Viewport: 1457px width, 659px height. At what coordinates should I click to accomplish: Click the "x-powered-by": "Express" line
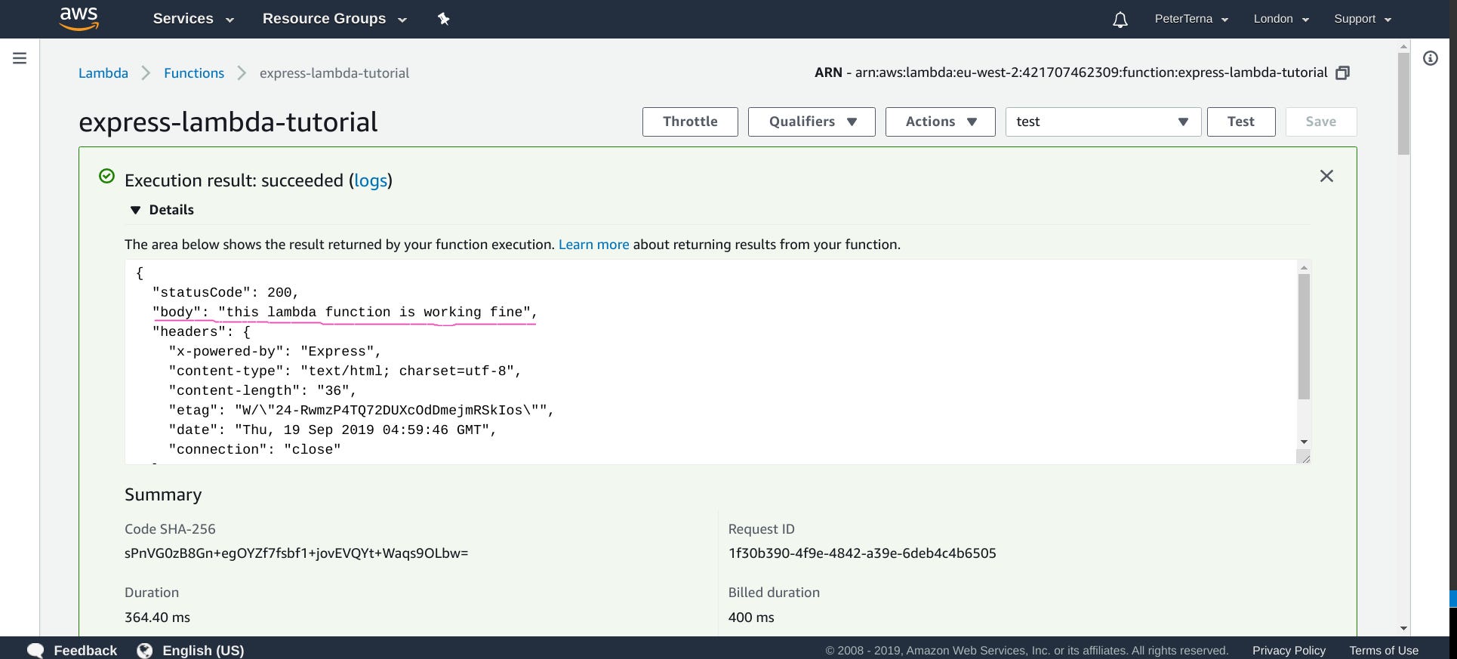tap(275, 352)
